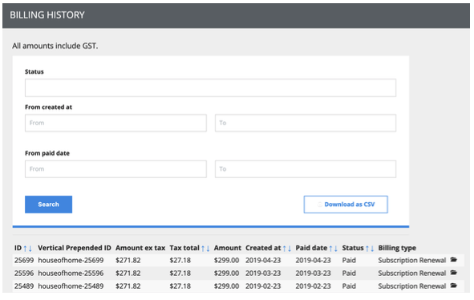This screenshot has height=300, width=474.
Task: Select cell houseofhome-25596
Action: tap(71, 274)
